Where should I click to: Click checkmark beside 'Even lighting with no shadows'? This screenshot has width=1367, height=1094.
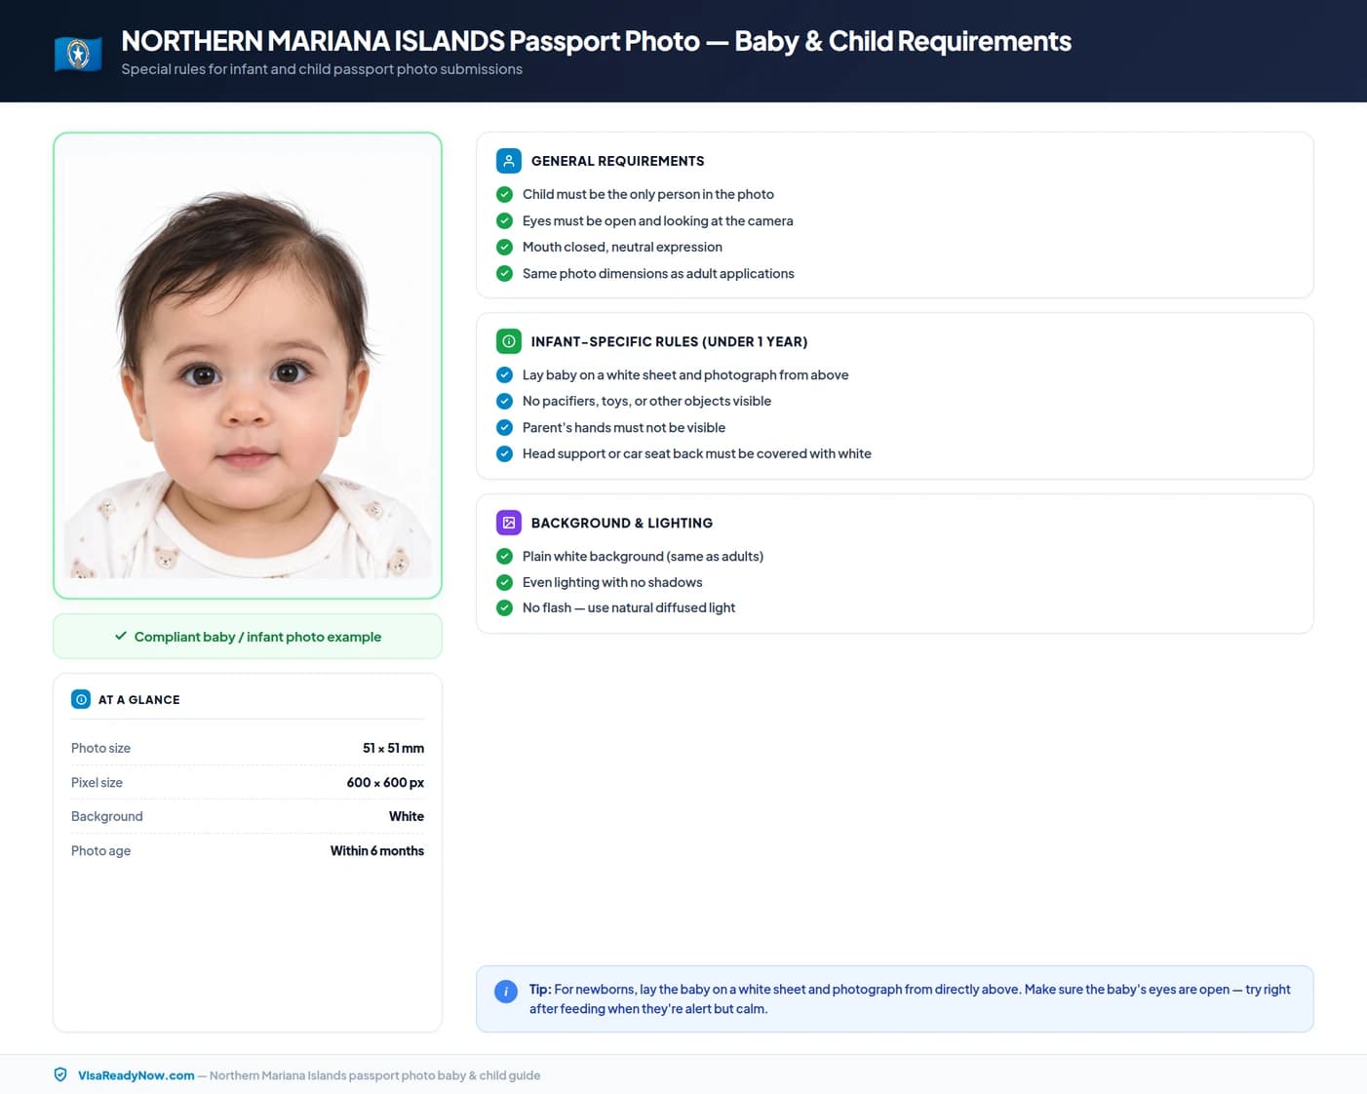504,582
